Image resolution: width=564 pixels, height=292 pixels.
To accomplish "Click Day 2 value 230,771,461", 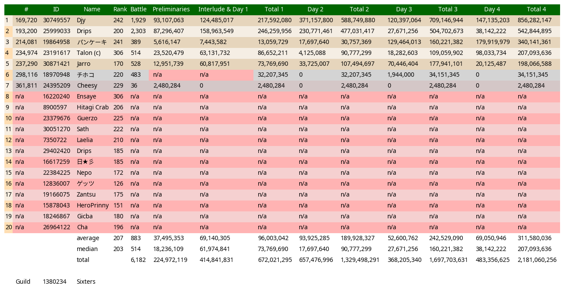I will pos(316,31).
